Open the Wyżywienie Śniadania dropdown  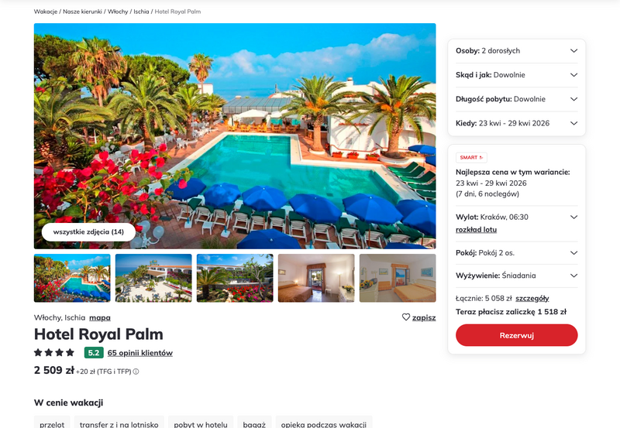516,276
